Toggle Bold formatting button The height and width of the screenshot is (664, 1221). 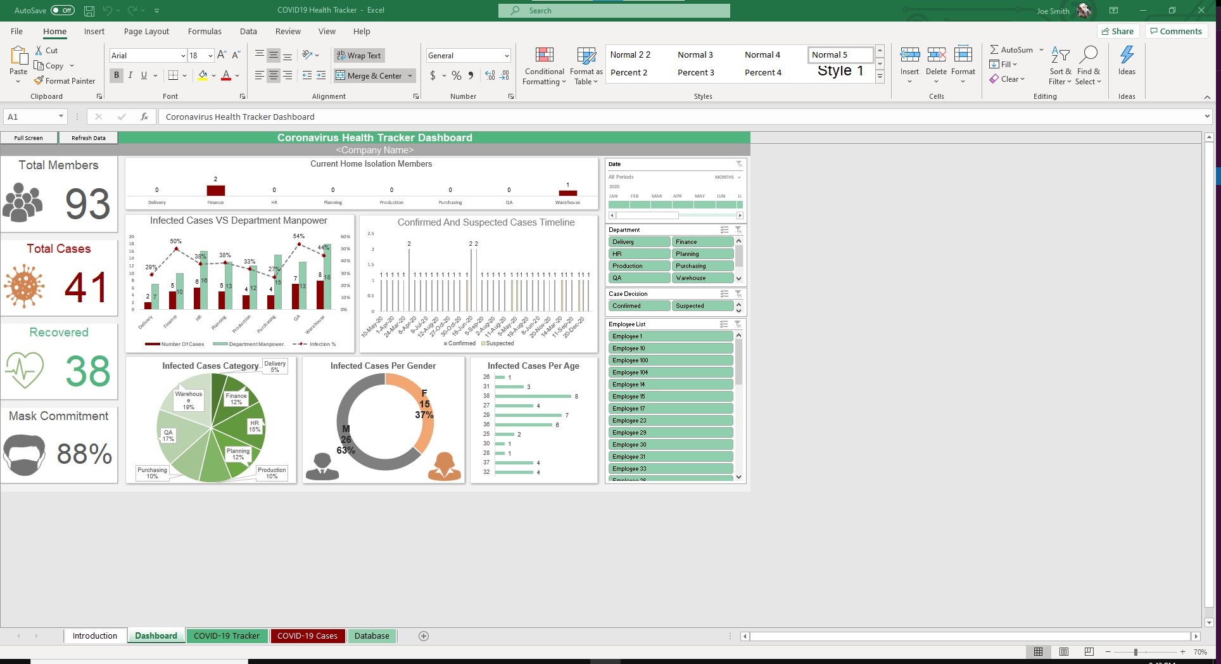(117, 75)
